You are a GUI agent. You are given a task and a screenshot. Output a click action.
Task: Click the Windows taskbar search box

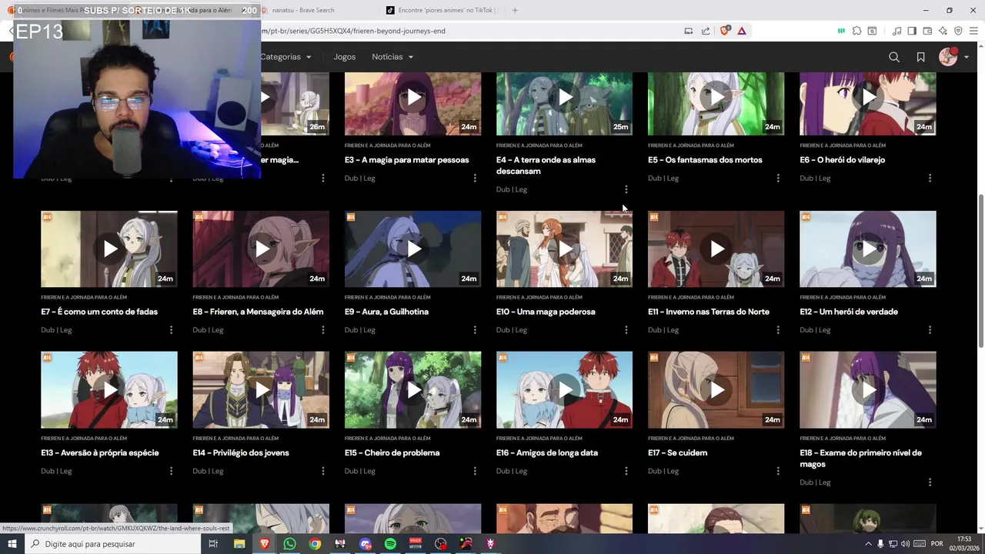tap(113, 544)
